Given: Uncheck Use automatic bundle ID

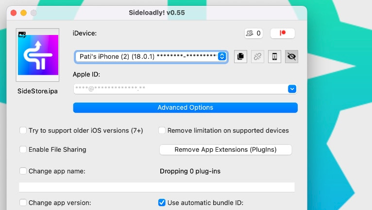Looking at the screenshot, I should tap(162, 203).
